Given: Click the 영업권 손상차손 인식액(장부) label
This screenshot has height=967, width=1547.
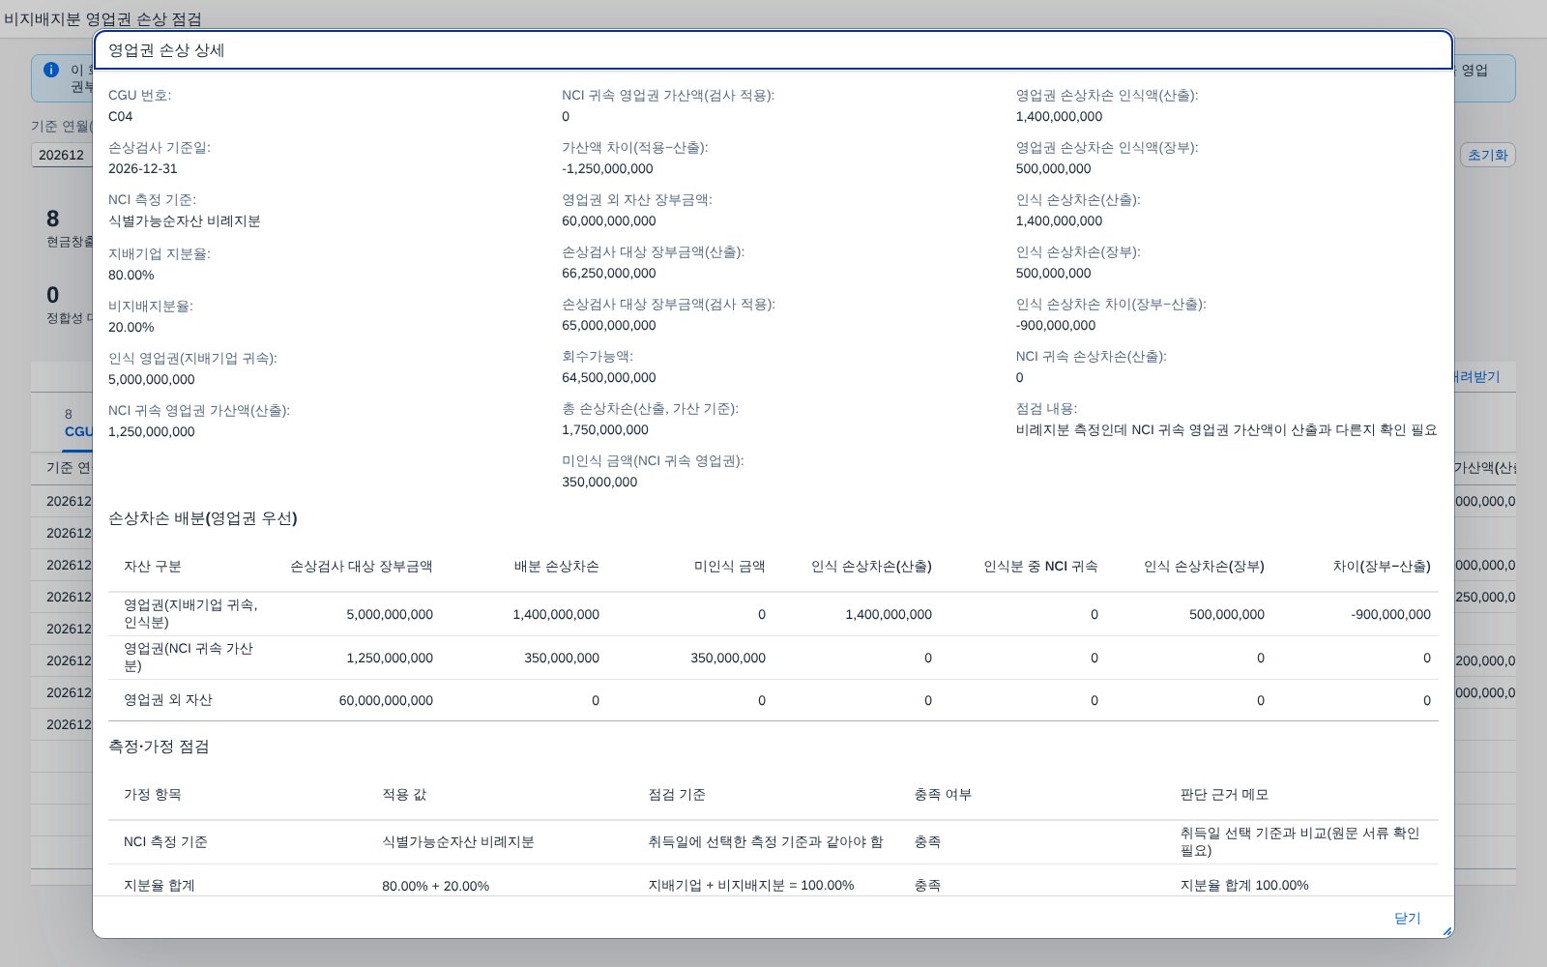Looking at the screenshot, I should coord(1107,147).
